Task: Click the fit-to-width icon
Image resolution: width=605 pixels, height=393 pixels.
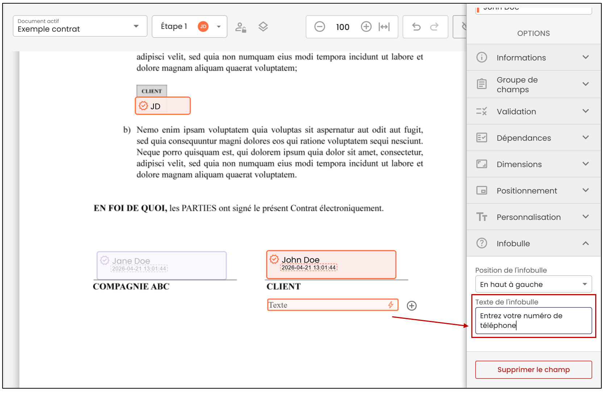Action: (384, 27)
